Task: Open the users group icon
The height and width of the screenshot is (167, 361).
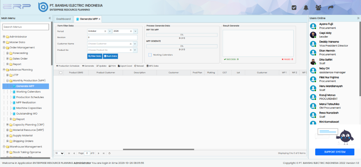Action: point(318,8)
